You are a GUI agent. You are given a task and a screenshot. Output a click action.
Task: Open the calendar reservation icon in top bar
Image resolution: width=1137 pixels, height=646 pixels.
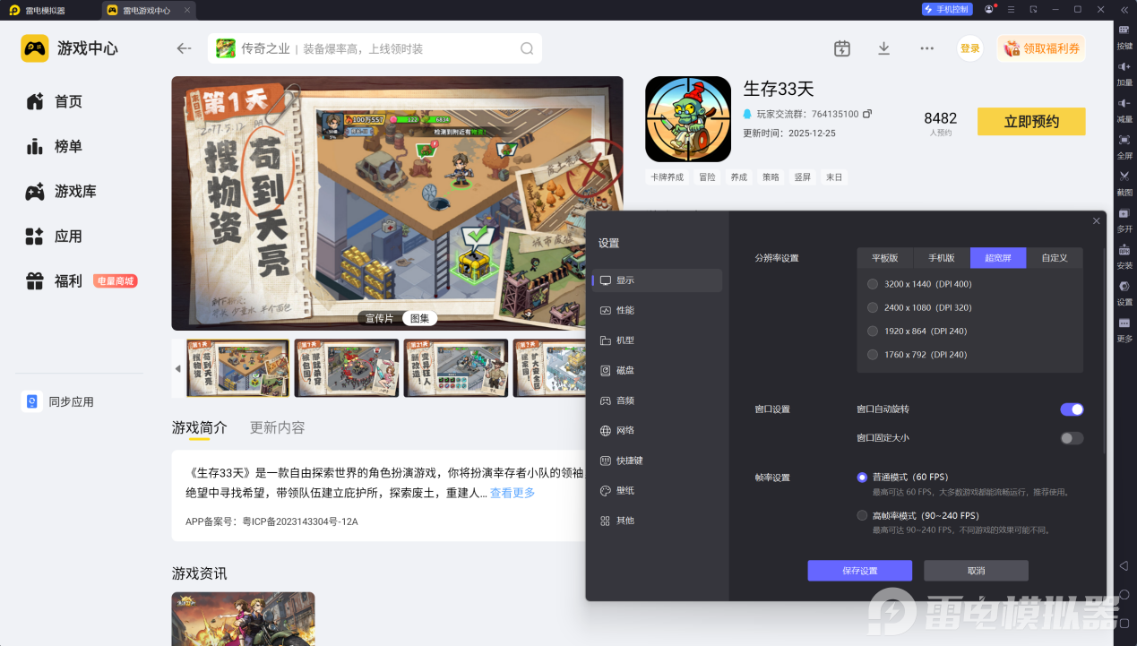tap(841, 48)
